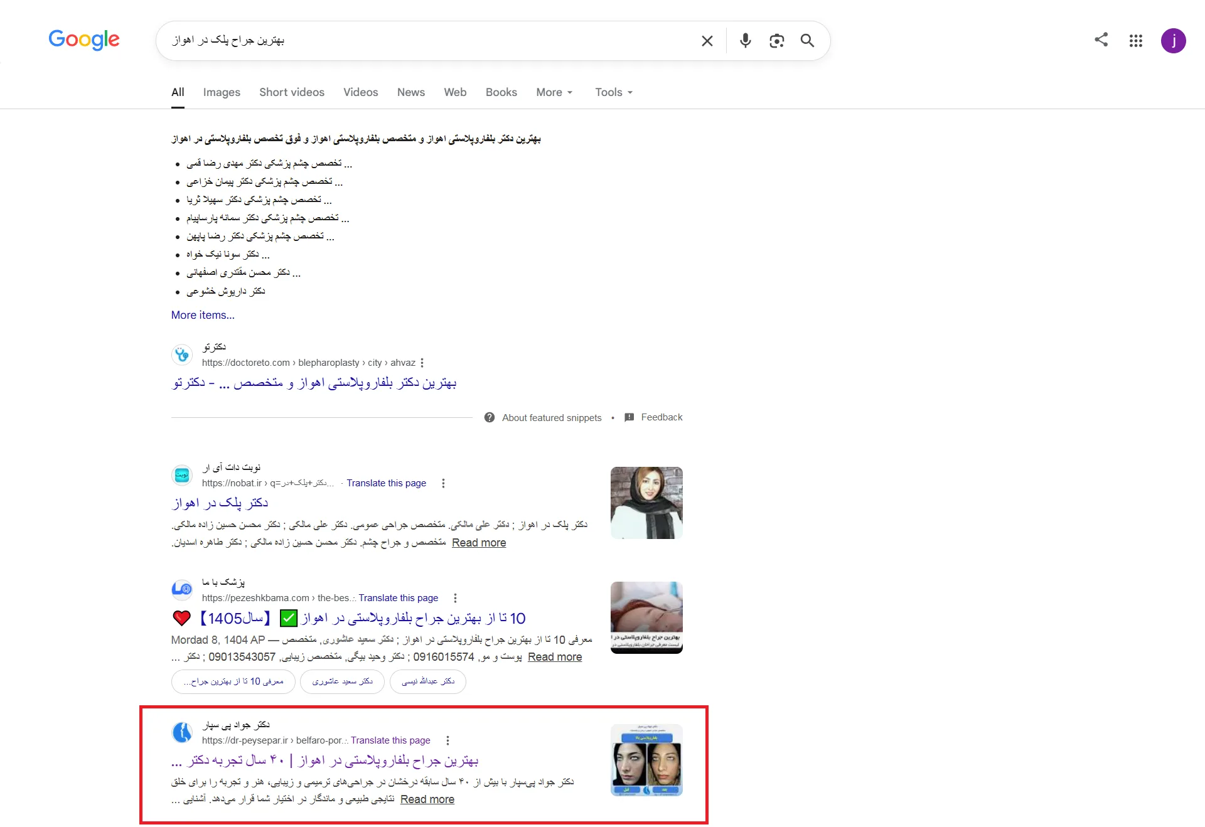Click Translate this page for dr-peysepar
This screenshot has height=827, width=1205.
click(390, 740)
